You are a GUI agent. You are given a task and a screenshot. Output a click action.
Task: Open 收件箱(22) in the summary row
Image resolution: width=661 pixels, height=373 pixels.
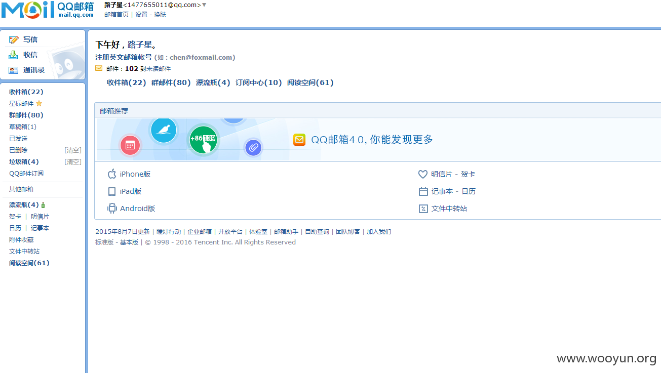(127, 82)
